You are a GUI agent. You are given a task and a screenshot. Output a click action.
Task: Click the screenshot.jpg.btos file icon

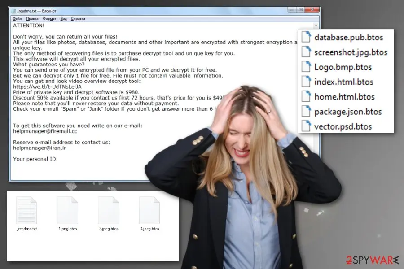tap(306, 52)
